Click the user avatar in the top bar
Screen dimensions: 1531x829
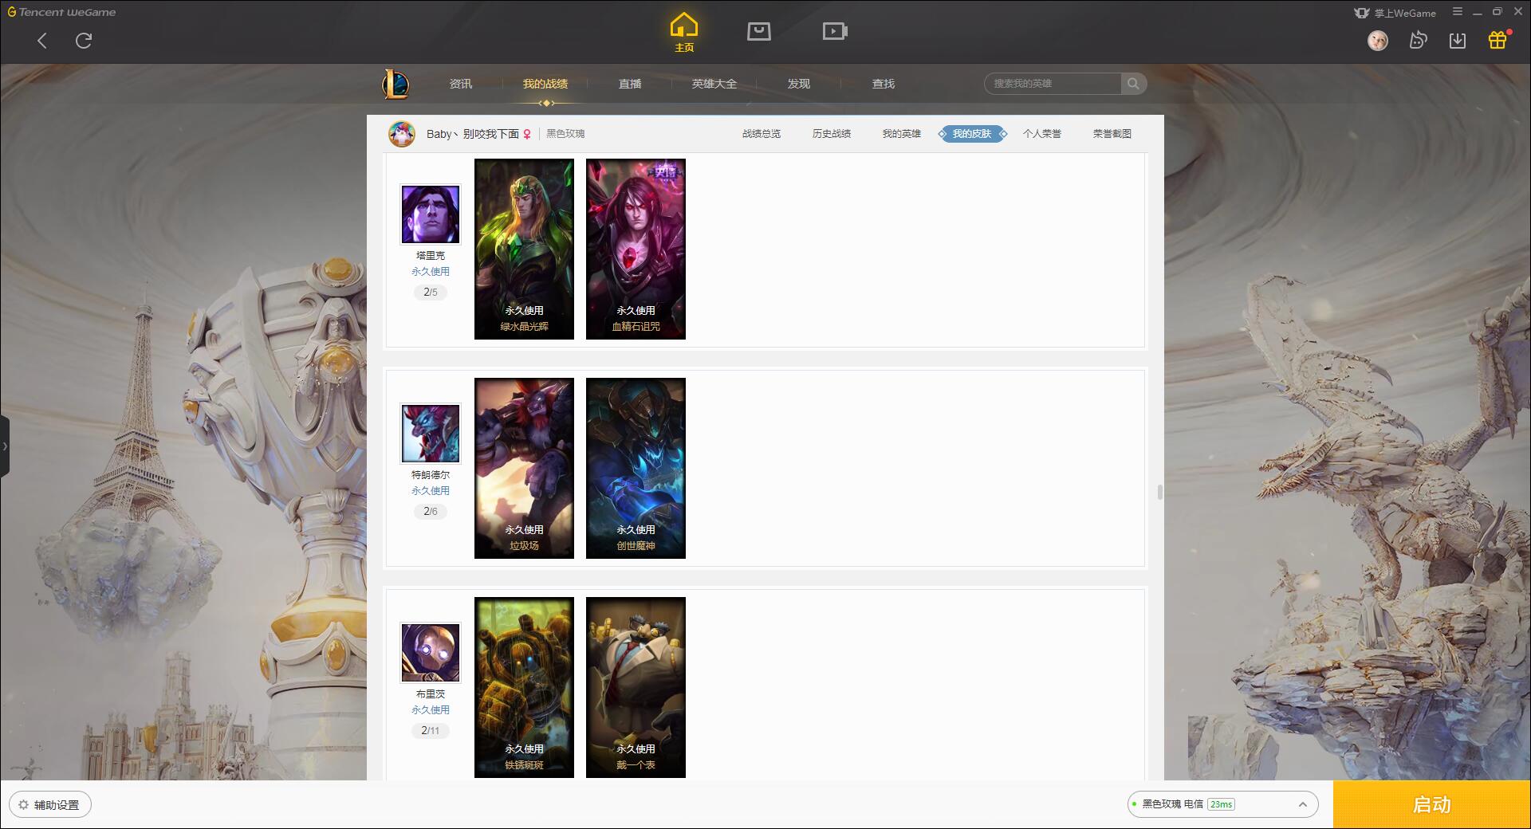pos(1377,40)
